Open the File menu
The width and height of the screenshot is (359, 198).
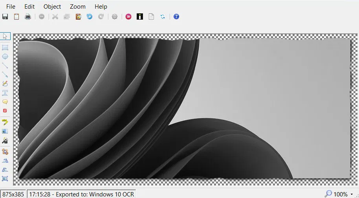(x=11, y=7)
